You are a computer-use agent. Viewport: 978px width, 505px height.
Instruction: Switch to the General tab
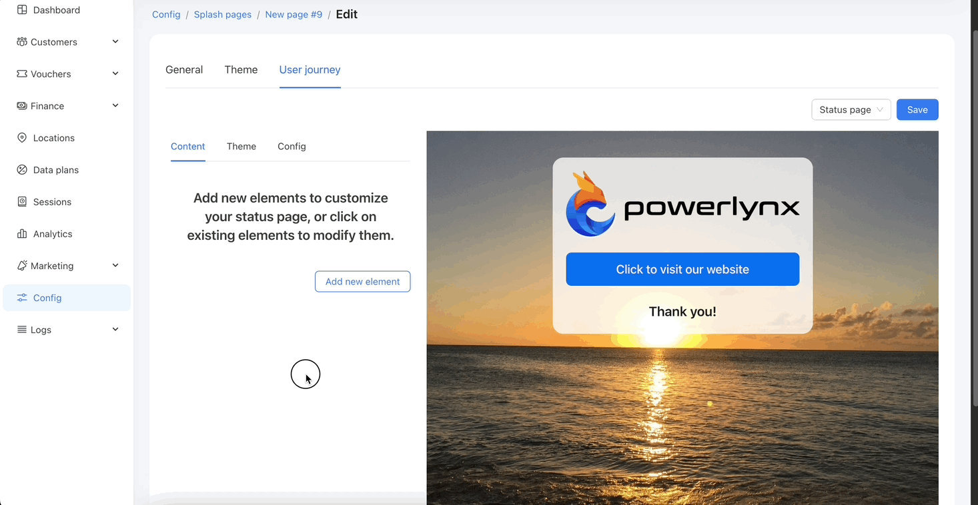tap(184, 70)
